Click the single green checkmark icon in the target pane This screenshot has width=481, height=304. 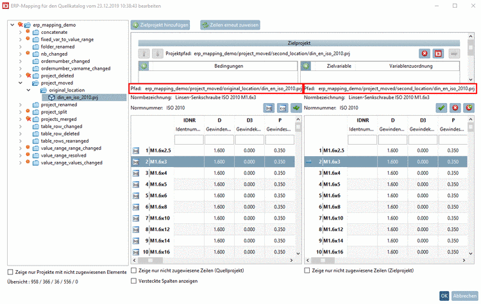pos(441,108)
